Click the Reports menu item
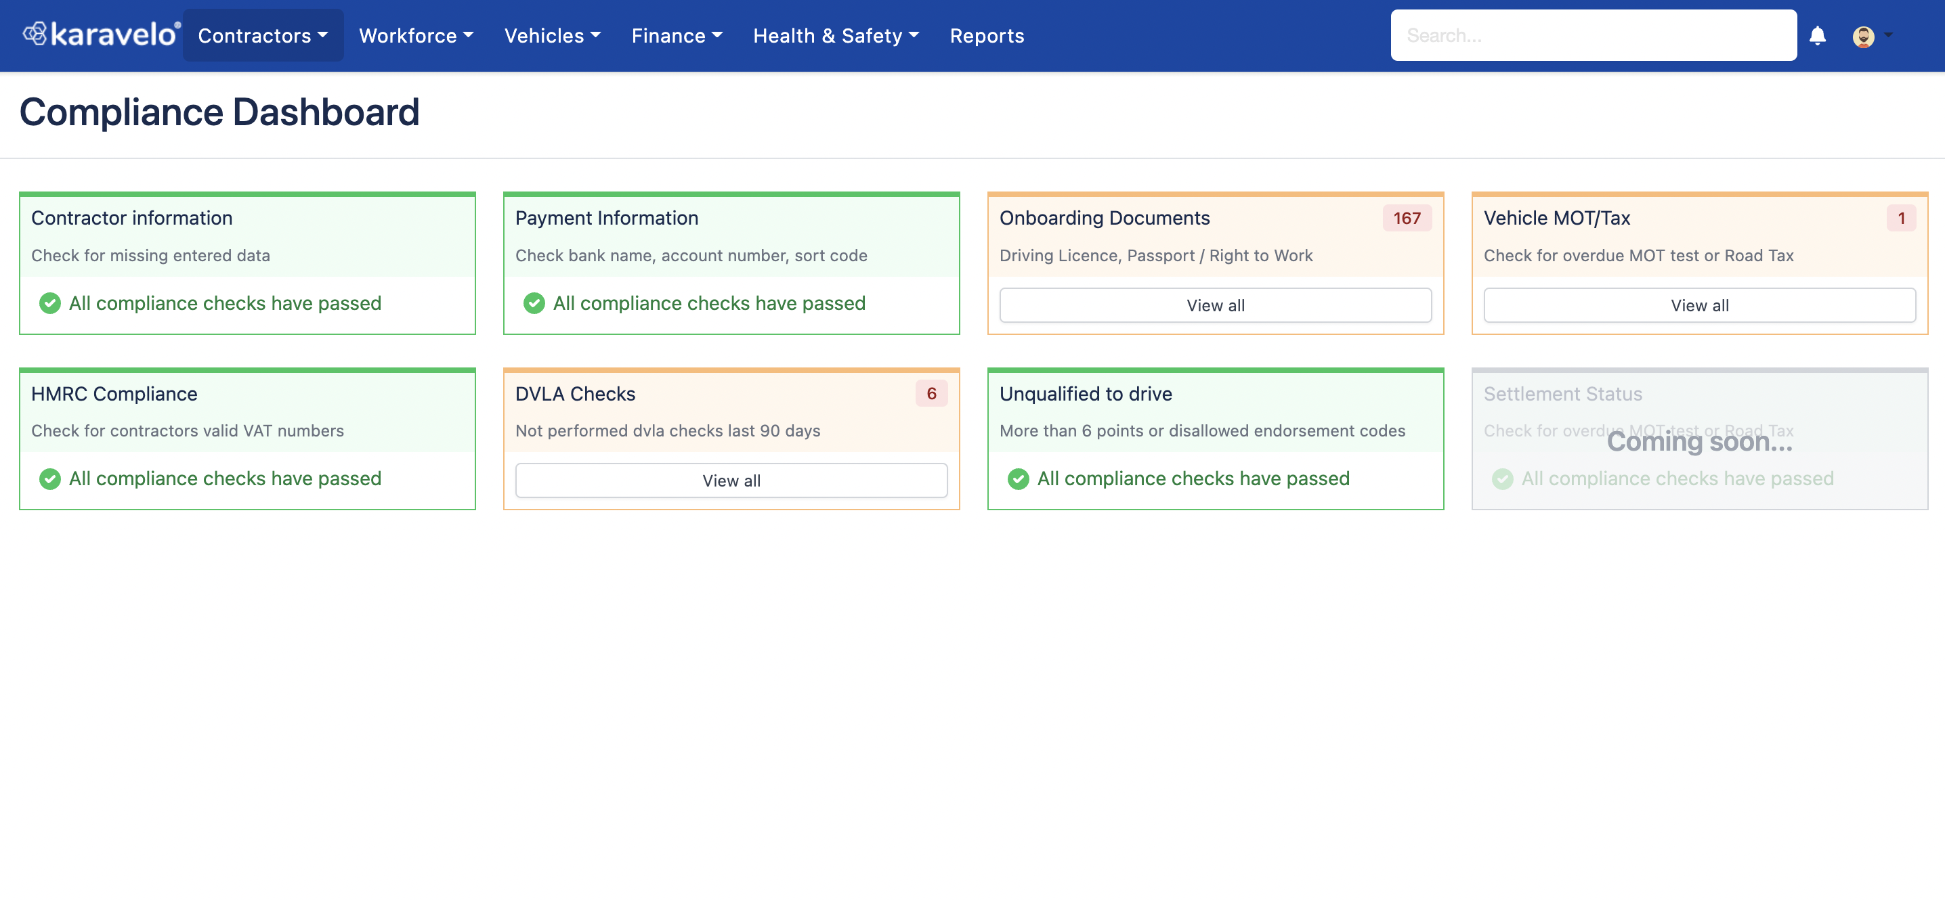The image size is (1945, 900). coord(987,35)
